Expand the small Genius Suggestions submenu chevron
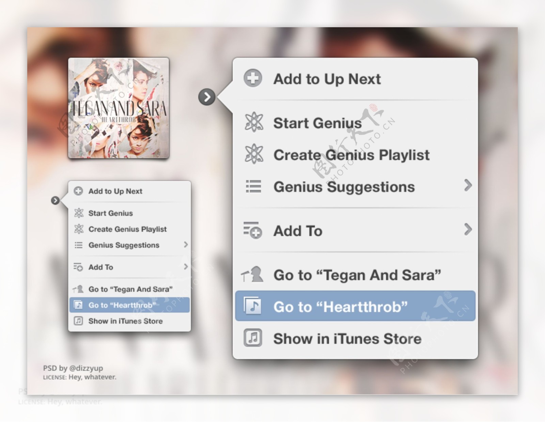 (186, 245)
